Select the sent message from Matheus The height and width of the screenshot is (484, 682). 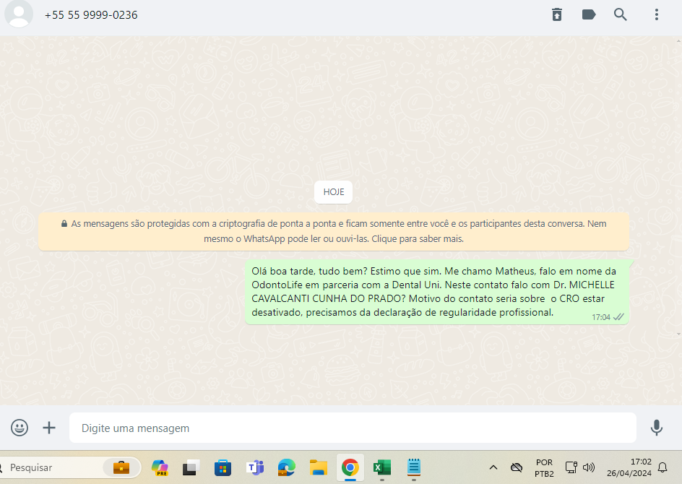click(x=437, y=293)
